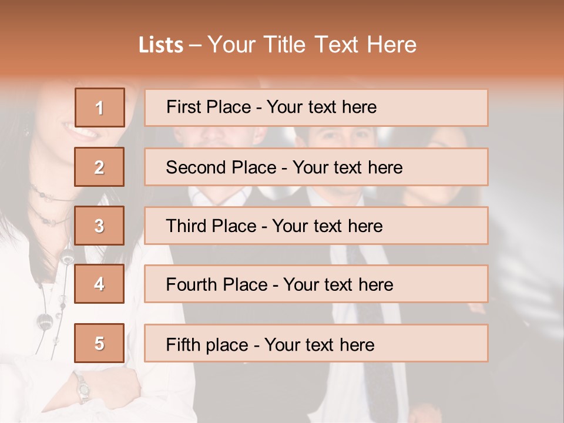Click the Fifth place text box

[x=316, y=344]
